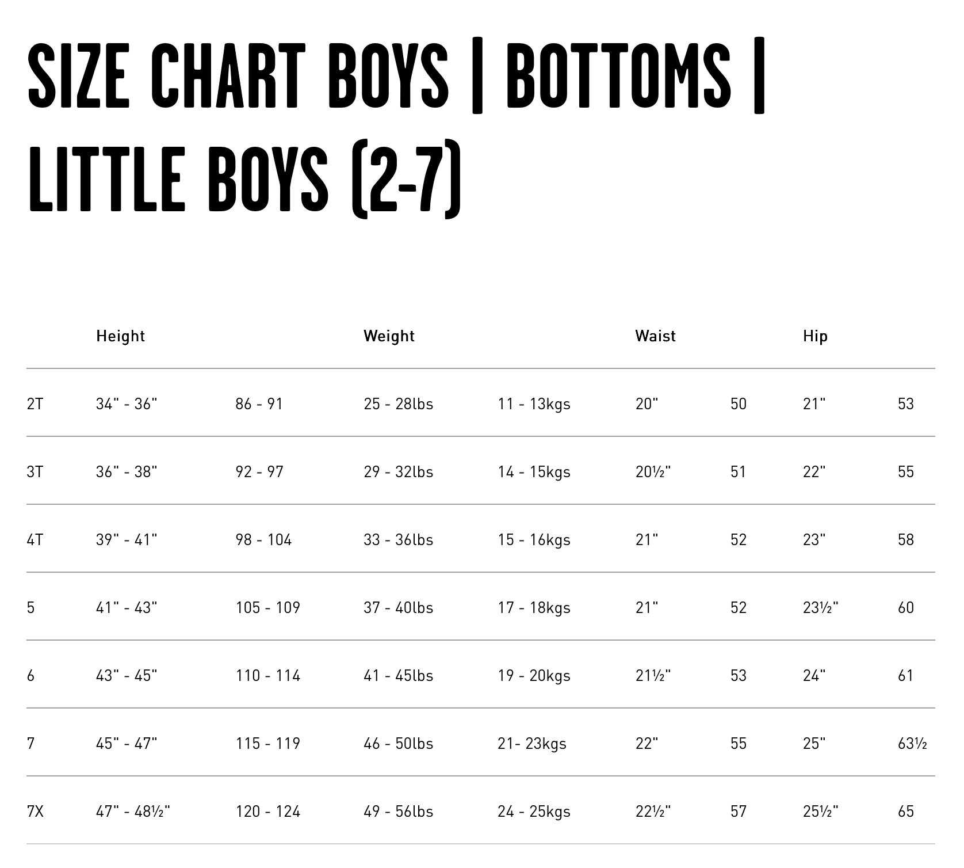Click the Weight column header

tap(389, 336)
